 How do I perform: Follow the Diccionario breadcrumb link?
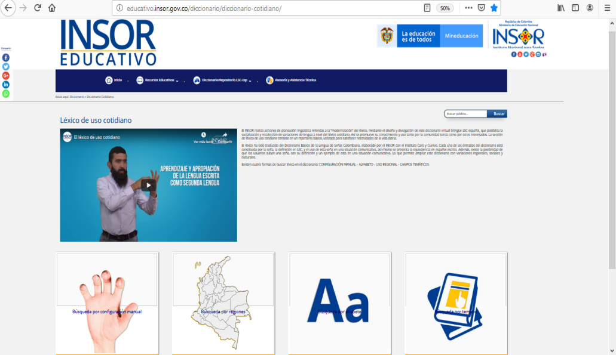76,97
